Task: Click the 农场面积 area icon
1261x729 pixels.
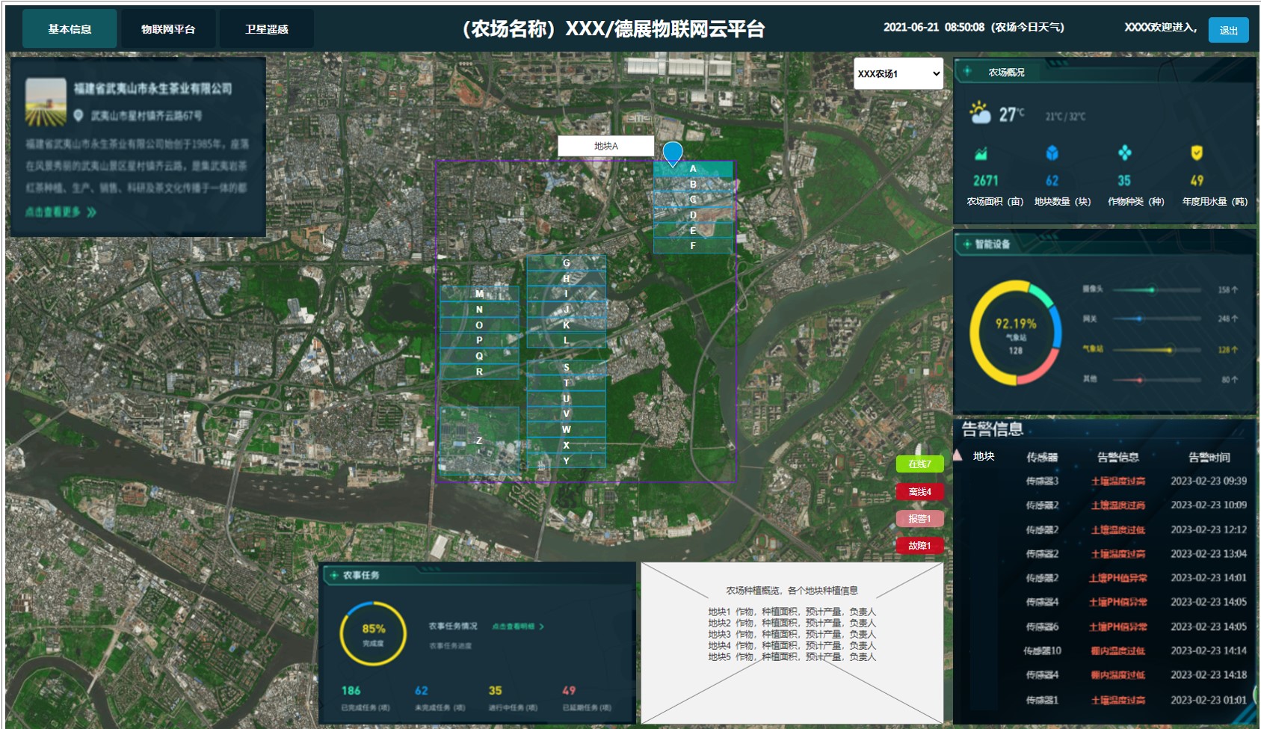Action: 981,154
